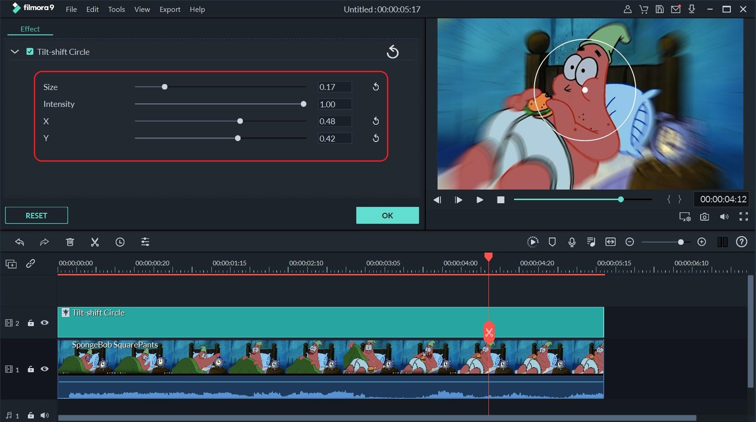The height and width of the screenshot is (422, 756).
Task: Open preview quality display settings icon
Action: pos(685,217)
